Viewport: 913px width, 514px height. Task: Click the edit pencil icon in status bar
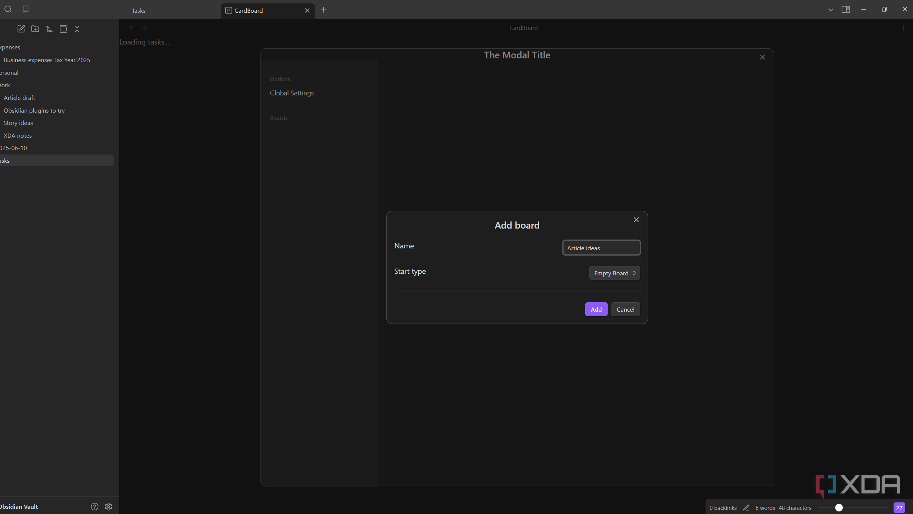[x=746, y=508]
